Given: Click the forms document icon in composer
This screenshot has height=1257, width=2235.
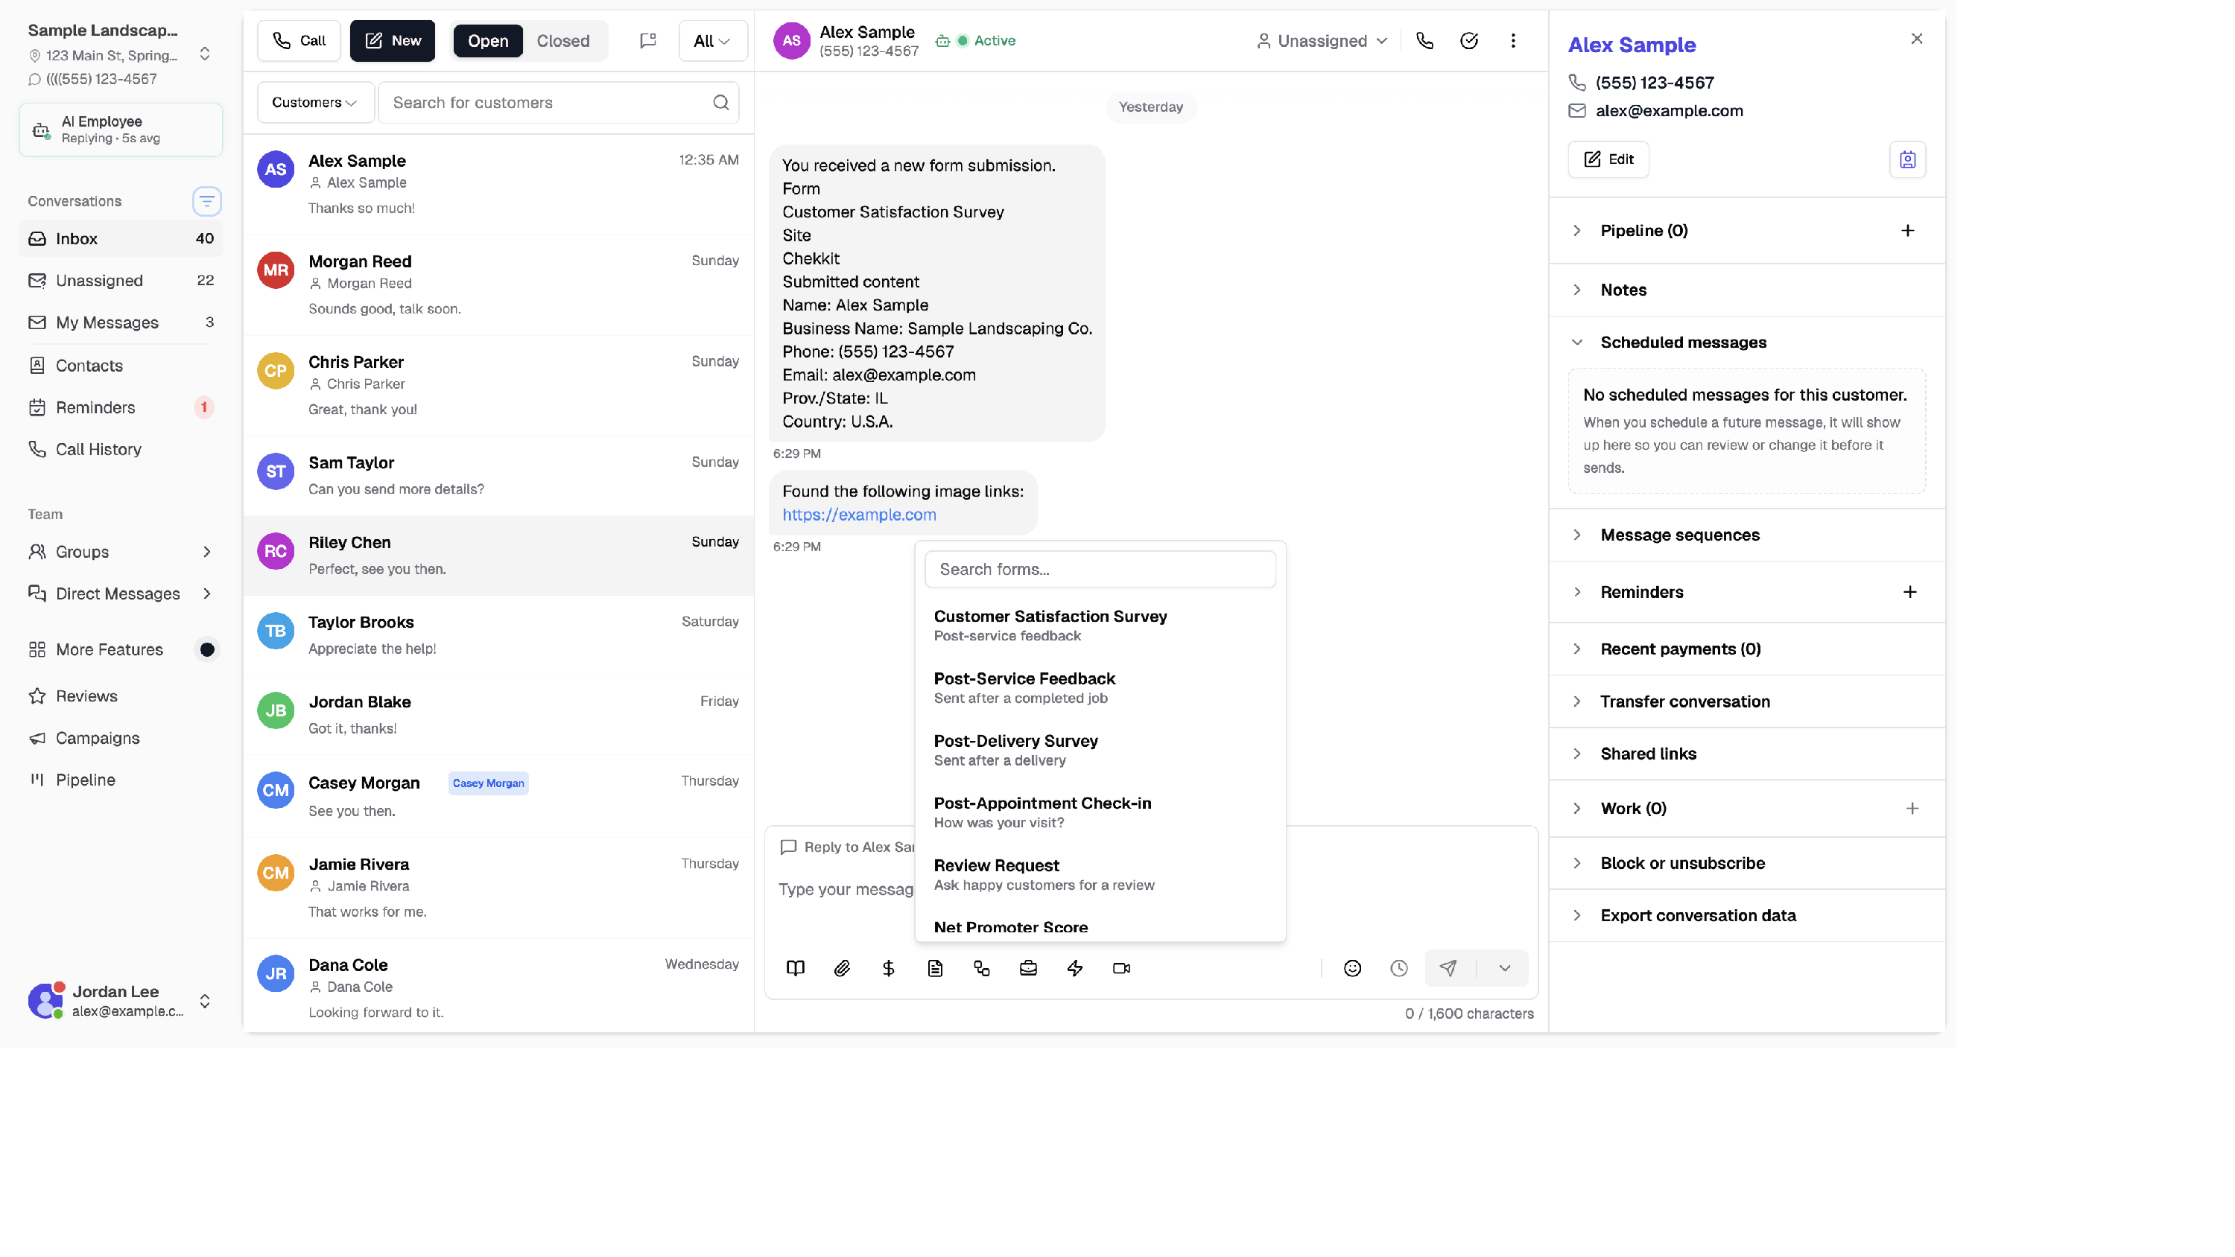Looking at the screenshot, I should click(934, 968).
